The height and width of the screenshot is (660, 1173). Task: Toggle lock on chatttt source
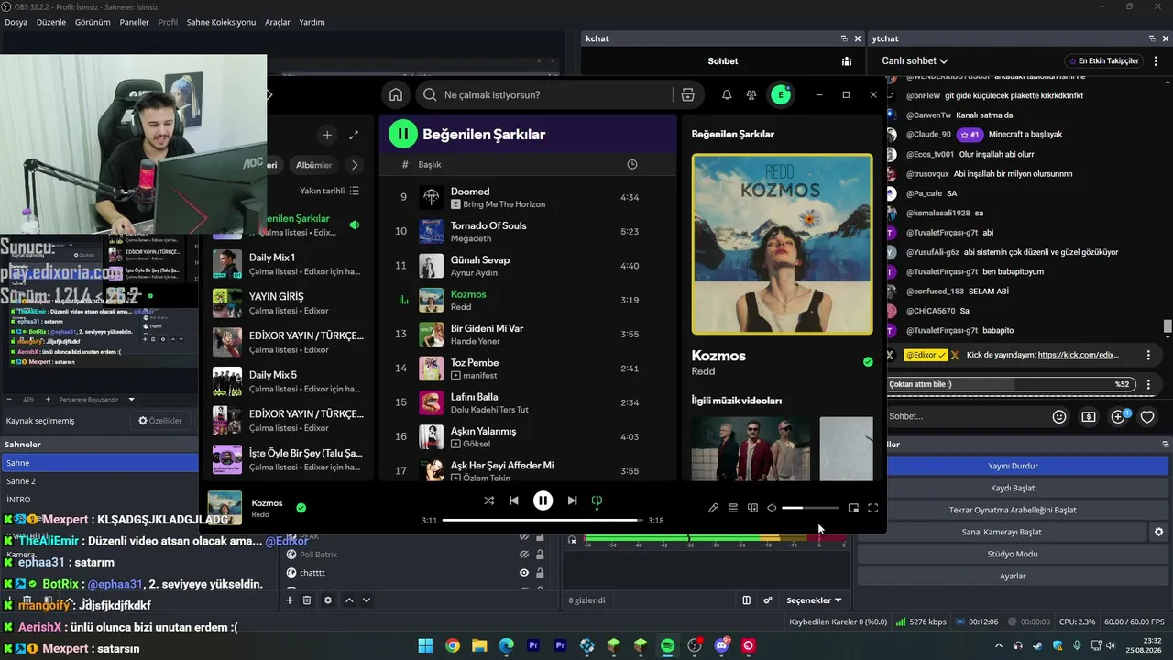pyautogui.click(x=540, y=573)
